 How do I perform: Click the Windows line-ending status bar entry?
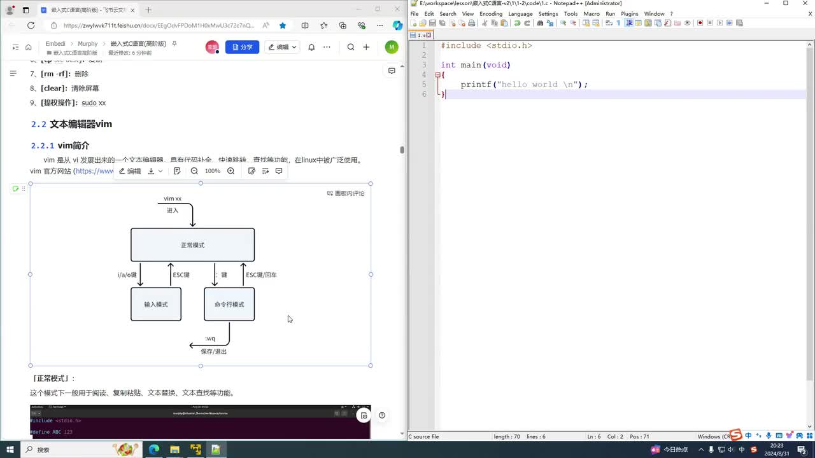pos(713,436)
